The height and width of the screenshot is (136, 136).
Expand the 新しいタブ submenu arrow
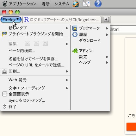point(67,28)
